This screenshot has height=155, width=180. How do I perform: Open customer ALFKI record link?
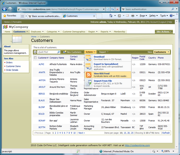41,64
